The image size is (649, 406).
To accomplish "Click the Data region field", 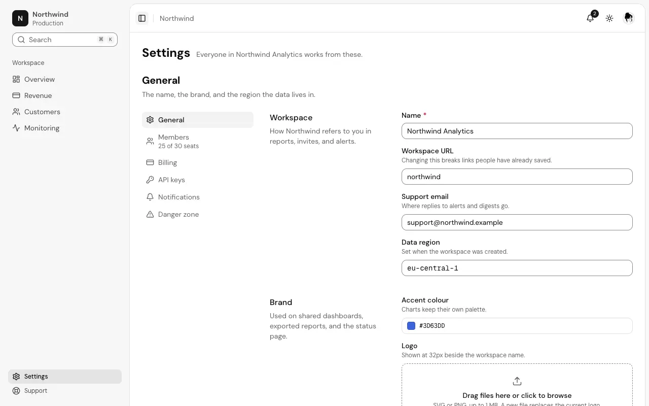I will (x=517, y=268).
